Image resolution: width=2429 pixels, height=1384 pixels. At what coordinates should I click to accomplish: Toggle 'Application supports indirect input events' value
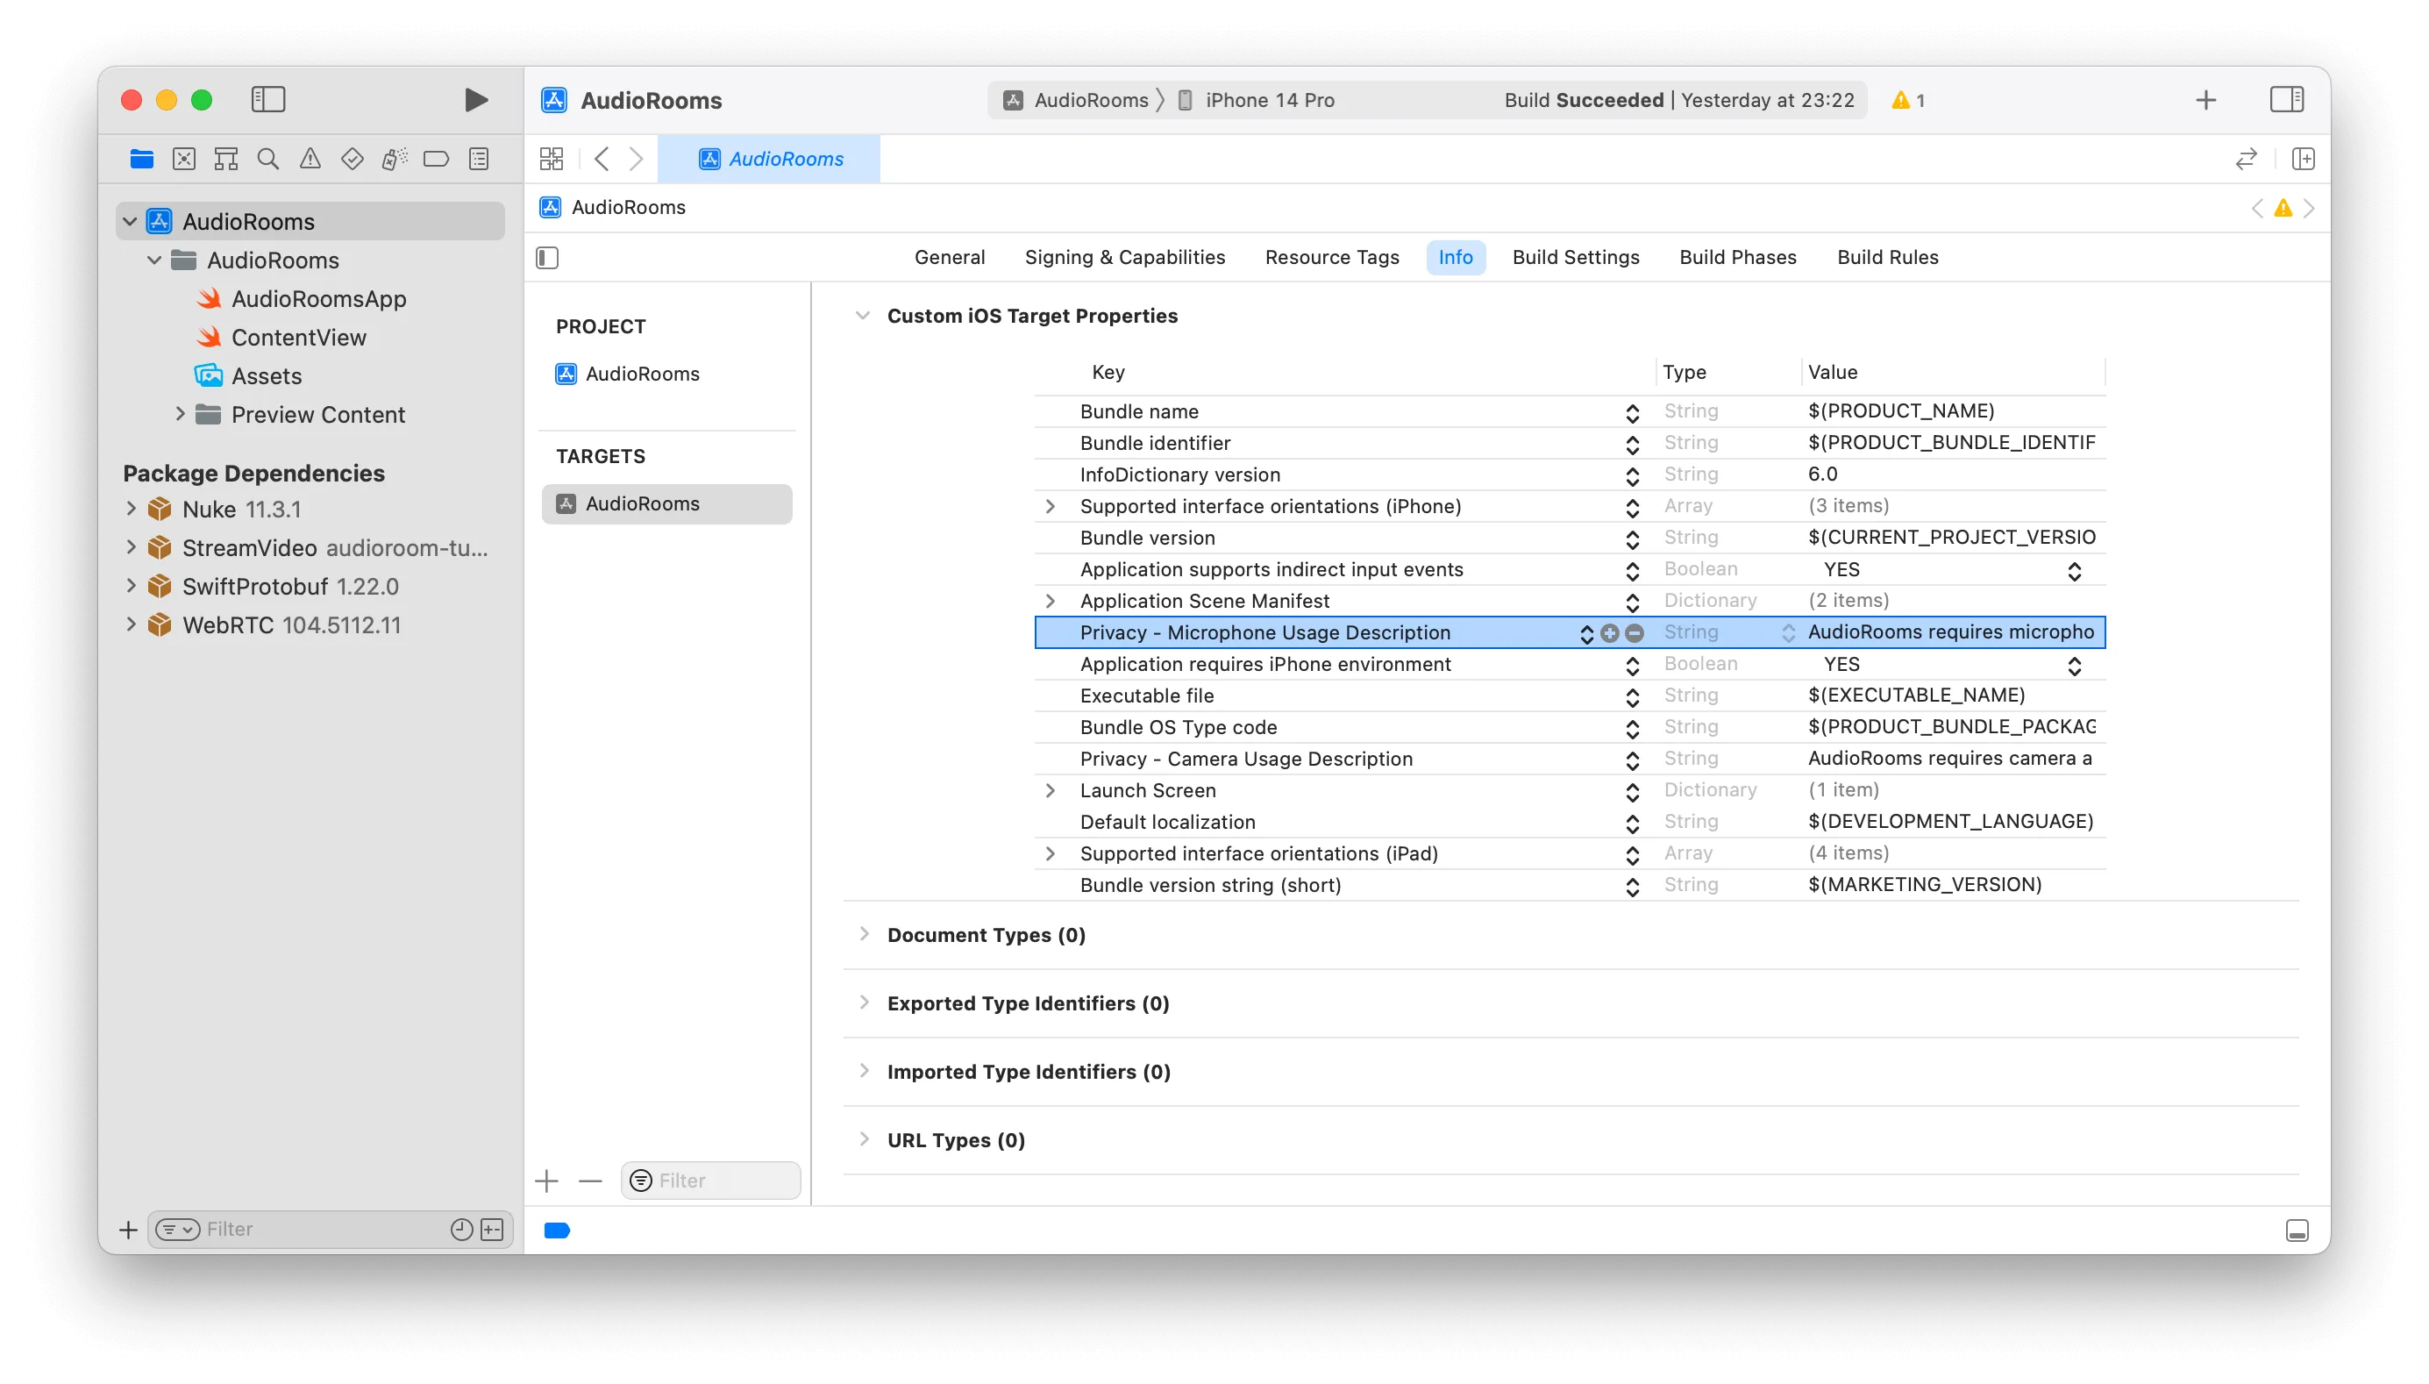(2075, 570)
